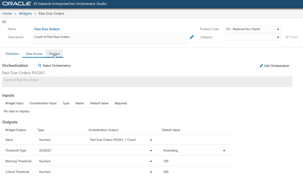Click the Widget Input column header

point(14,103)
